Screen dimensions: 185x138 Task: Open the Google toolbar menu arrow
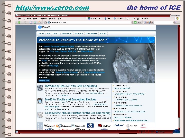click(x=153, y=22)
